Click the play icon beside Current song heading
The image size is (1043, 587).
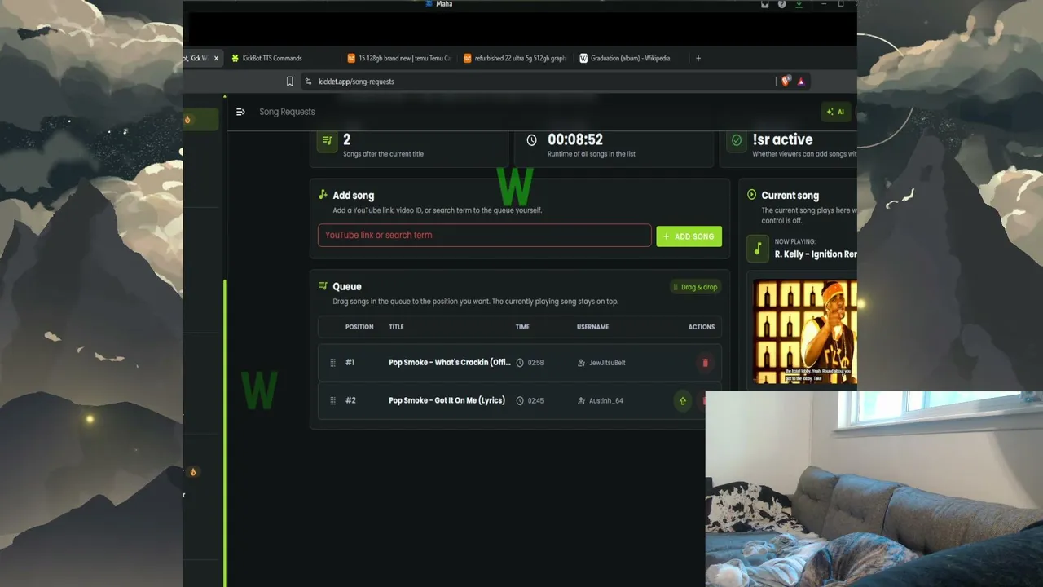751,195
